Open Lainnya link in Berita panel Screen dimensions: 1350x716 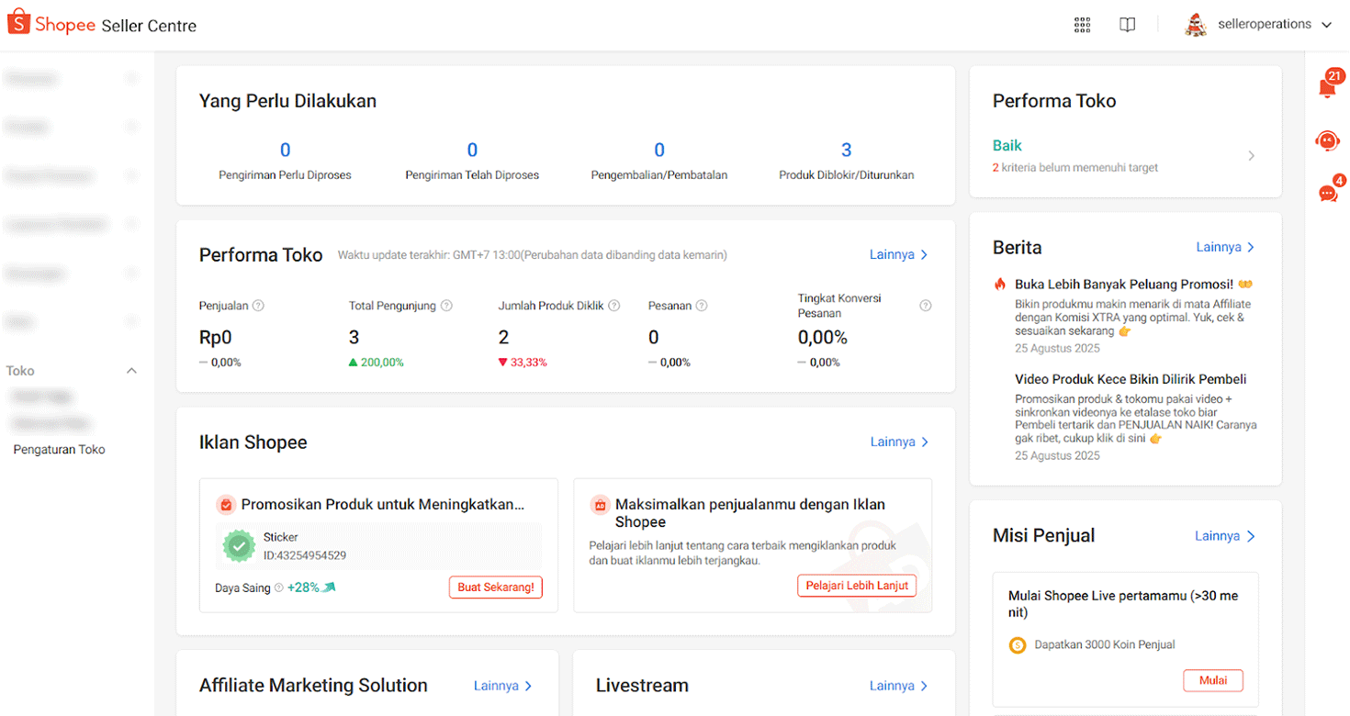pos(1225,247)
